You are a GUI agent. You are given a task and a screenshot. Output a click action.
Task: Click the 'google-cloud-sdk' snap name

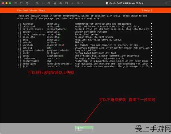click(x=33, y=51)
